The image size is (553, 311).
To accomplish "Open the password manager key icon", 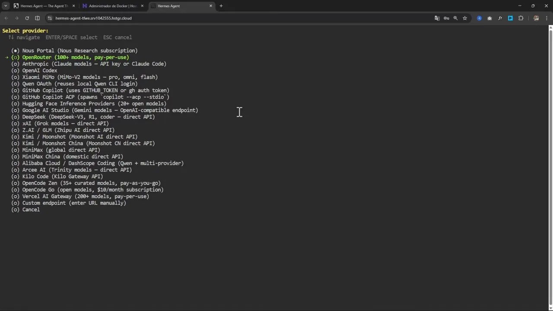I will coord(446,18).
